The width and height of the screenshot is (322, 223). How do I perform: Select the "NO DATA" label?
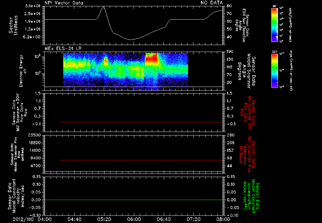(212, 3)
